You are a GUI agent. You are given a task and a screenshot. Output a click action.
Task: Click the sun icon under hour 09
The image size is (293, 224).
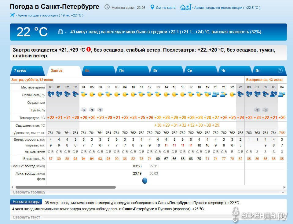pyautogui.click(x=125, y=94)
